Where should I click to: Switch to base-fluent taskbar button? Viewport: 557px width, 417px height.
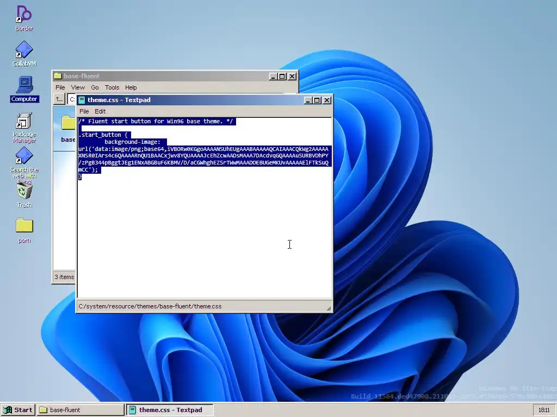click(x=81, y=410)
